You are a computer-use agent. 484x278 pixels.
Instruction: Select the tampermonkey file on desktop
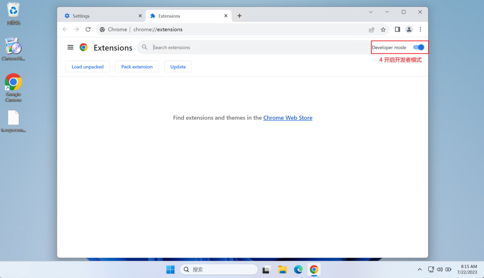point(13,121)
